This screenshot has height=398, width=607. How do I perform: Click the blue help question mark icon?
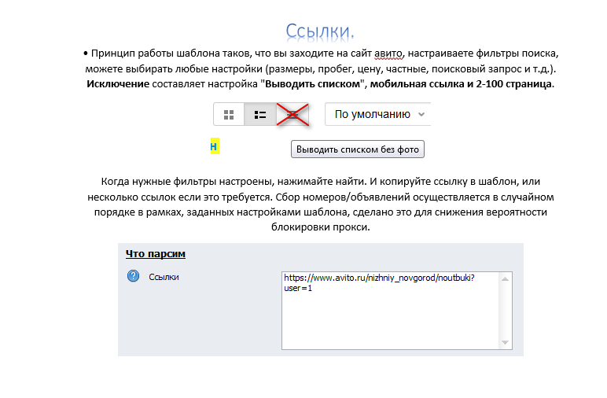133,276
